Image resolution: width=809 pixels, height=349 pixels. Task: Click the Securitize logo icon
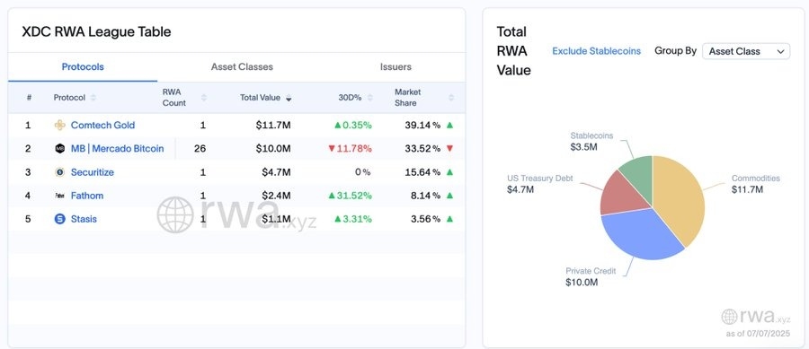click(x=60, y=172)
